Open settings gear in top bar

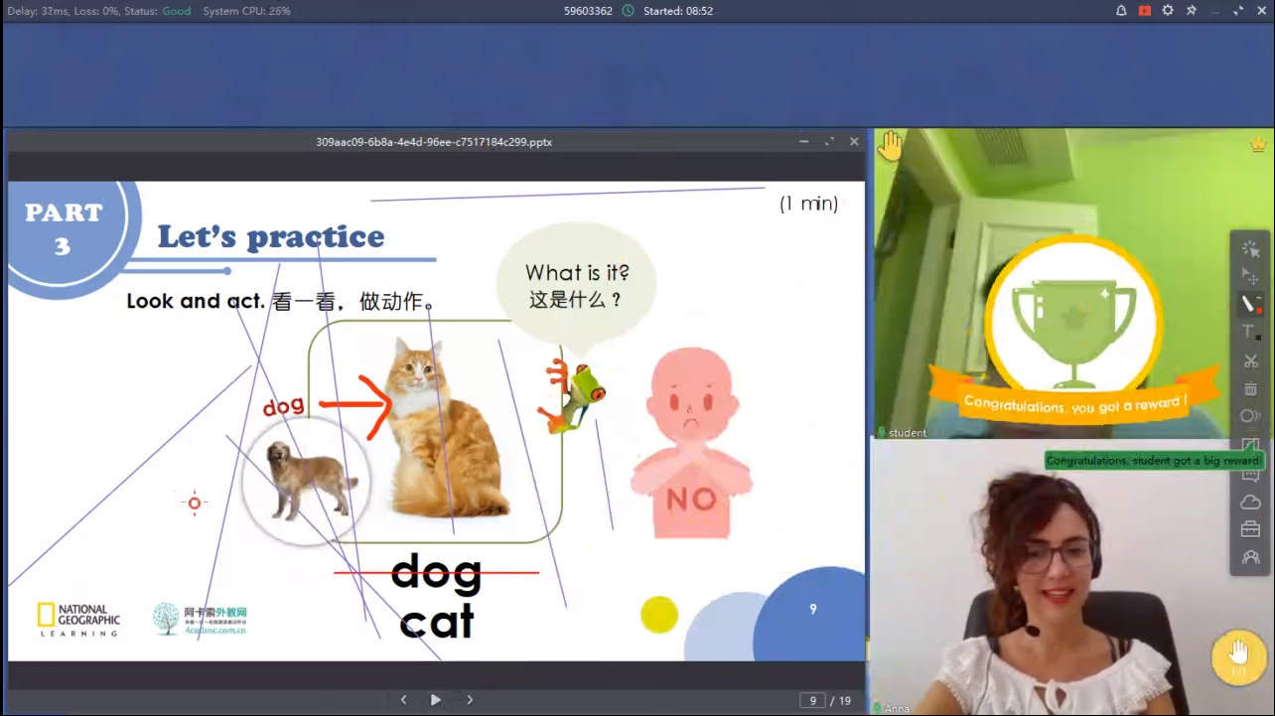1168,11
